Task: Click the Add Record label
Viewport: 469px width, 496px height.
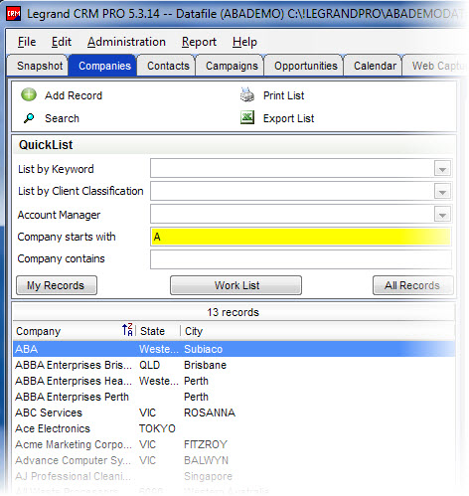Action: [x=74, y=95]
